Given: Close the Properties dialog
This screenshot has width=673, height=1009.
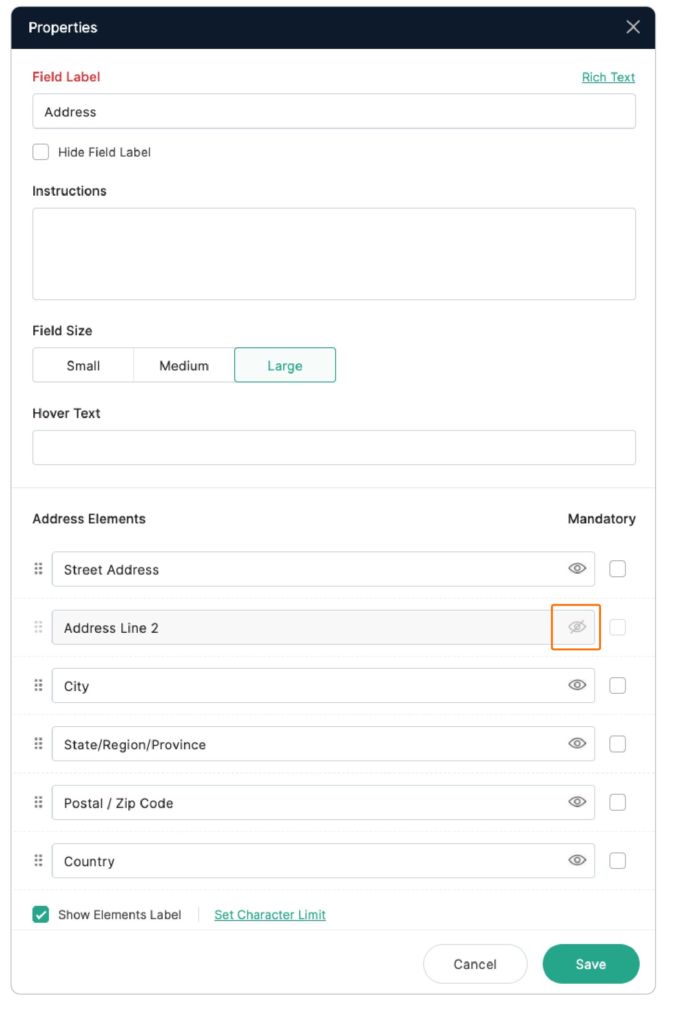Looking at the screenshot, I should 633,27.
